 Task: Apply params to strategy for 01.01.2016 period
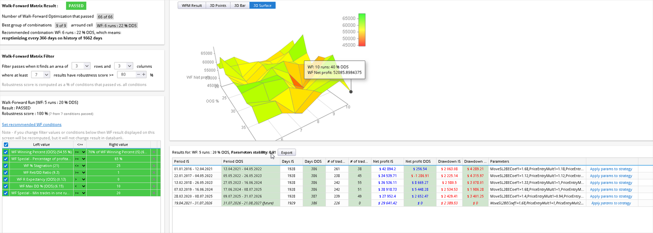tap(611, 169)
